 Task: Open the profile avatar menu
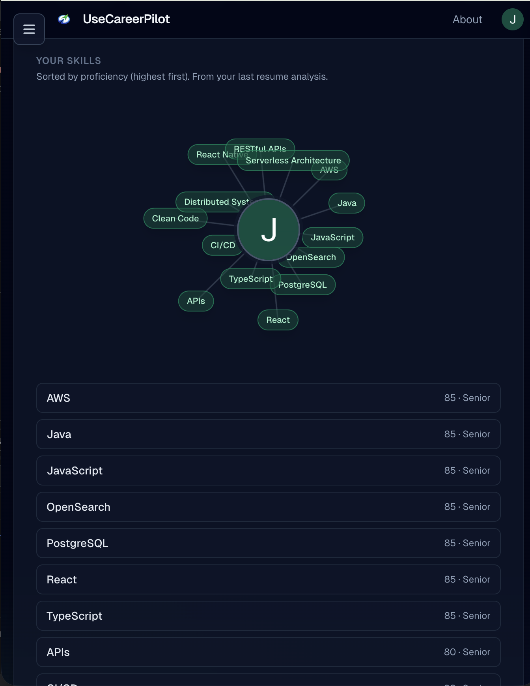pos(512,19)
